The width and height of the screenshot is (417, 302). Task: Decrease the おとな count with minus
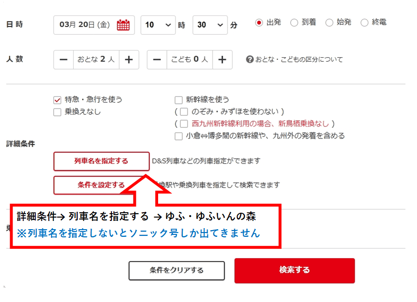(x=64, y=60)
